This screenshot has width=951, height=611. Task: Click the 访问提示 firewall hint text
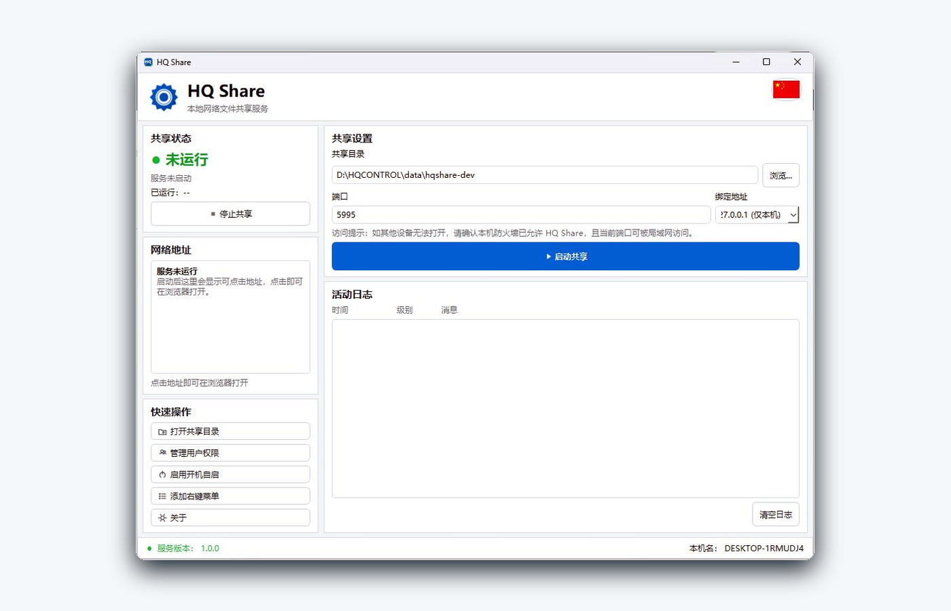[x=514, y=234]
